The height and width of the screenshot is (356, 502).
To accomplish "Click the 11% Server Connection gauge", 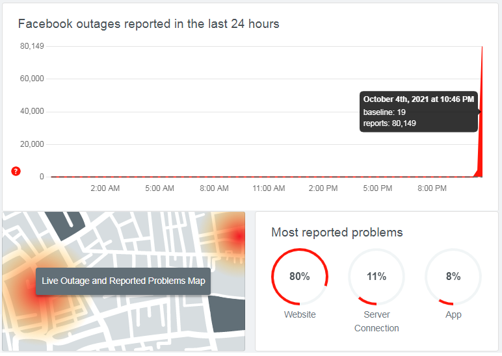I will [376, 277].
